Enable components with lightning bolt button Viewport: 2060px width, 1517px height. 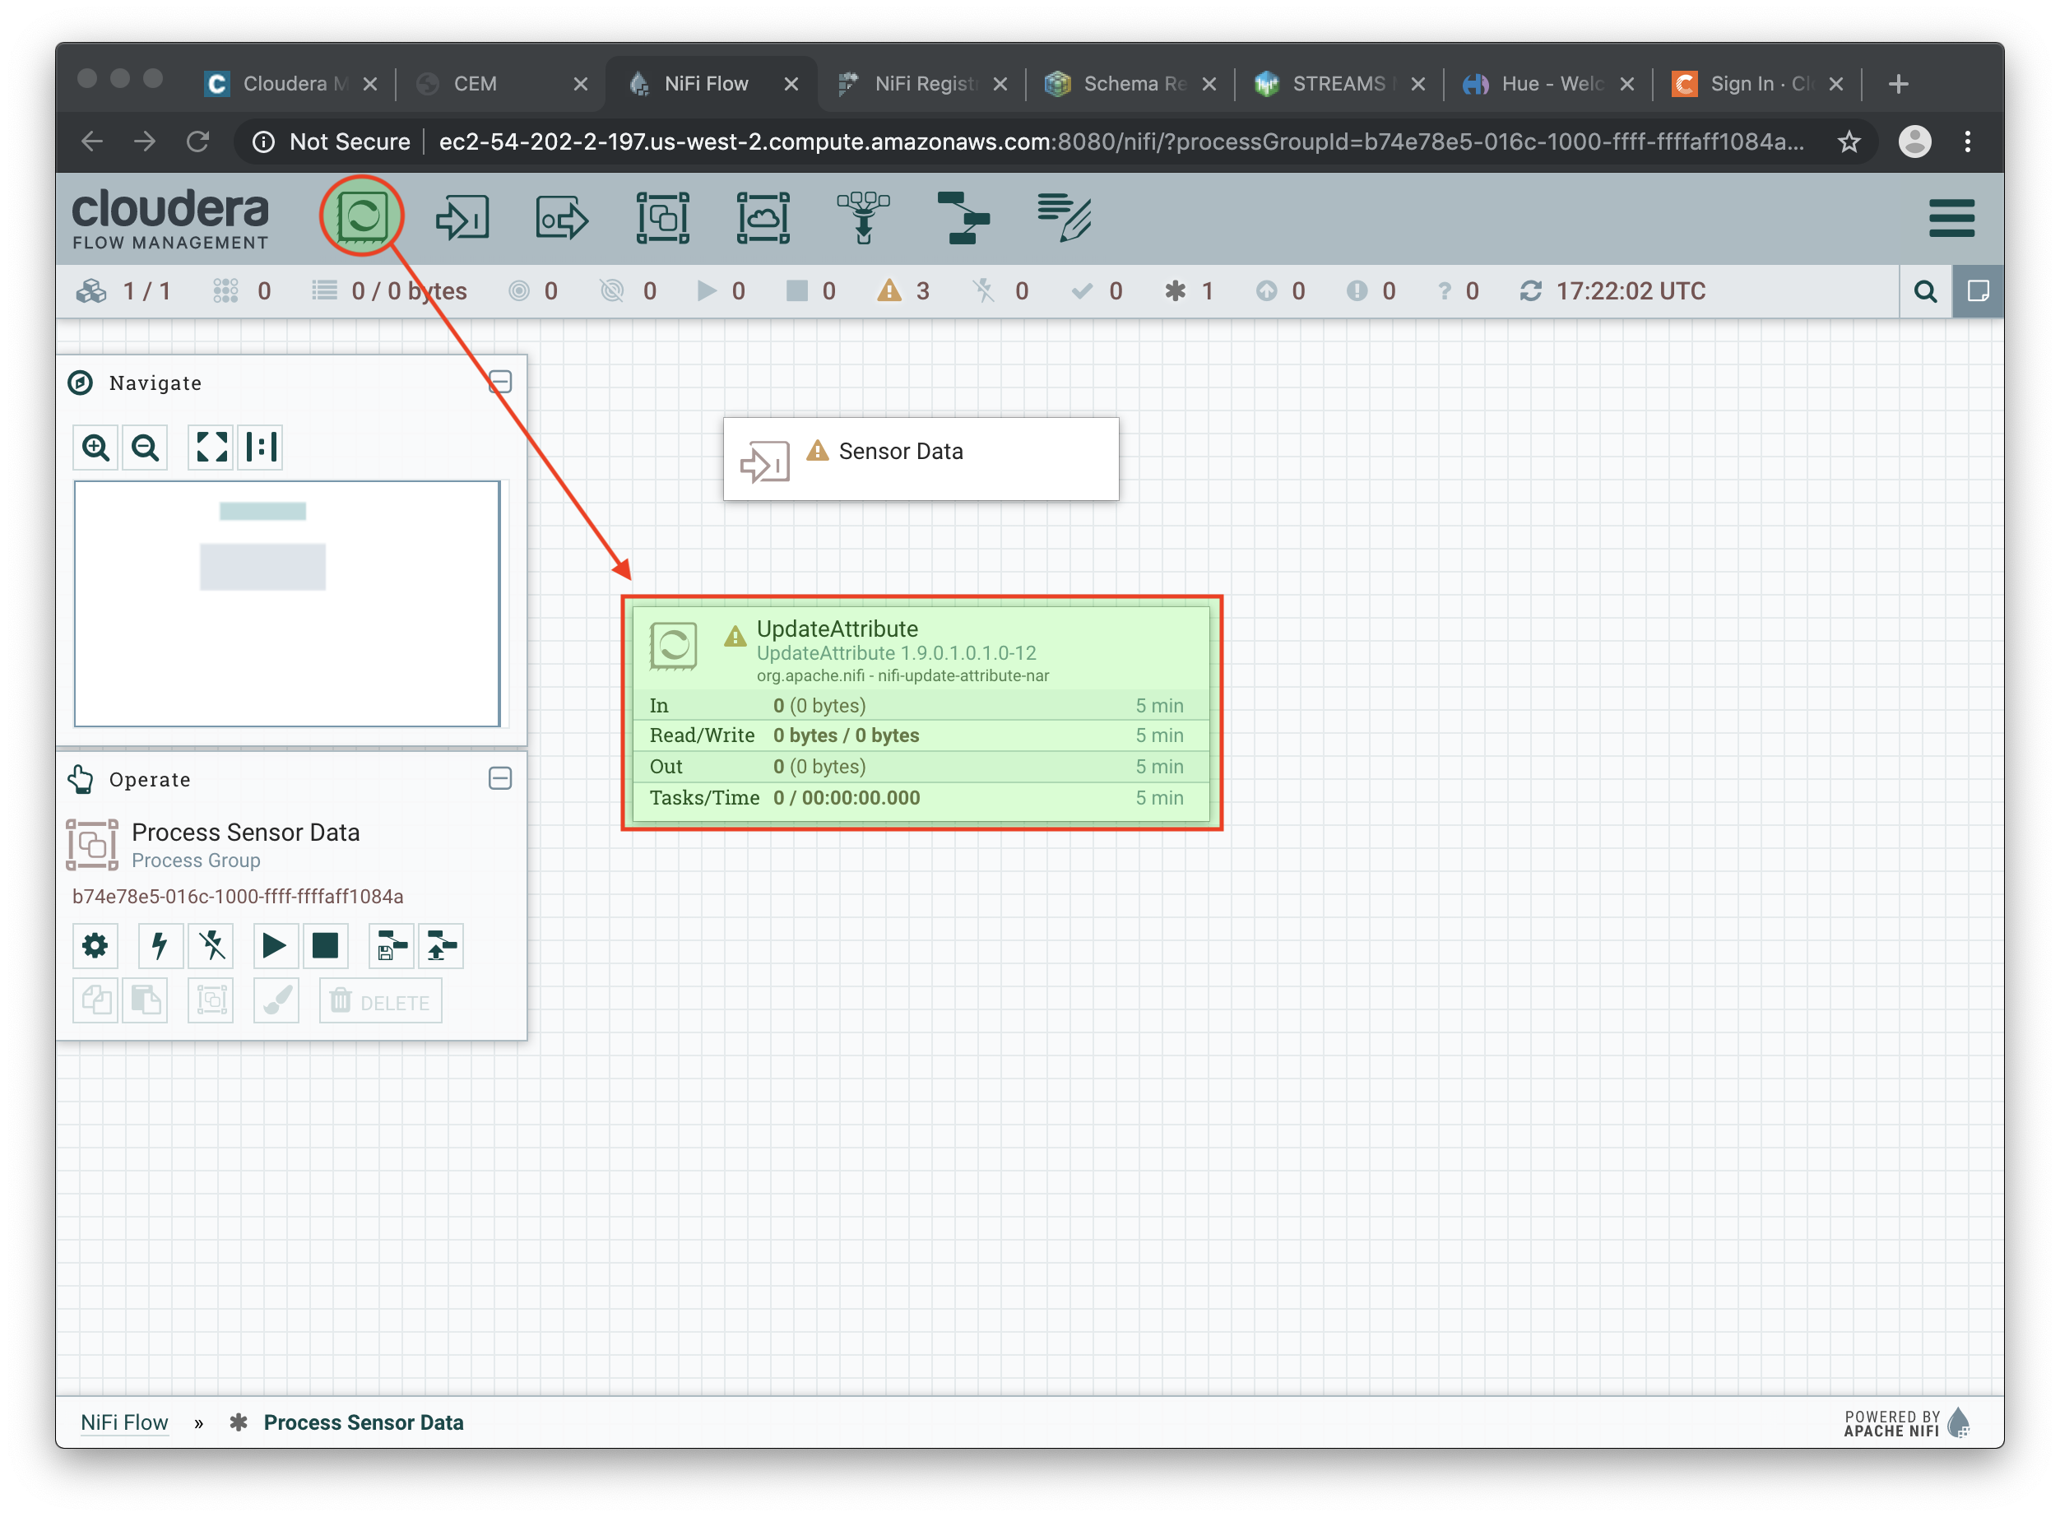[160, 946]
